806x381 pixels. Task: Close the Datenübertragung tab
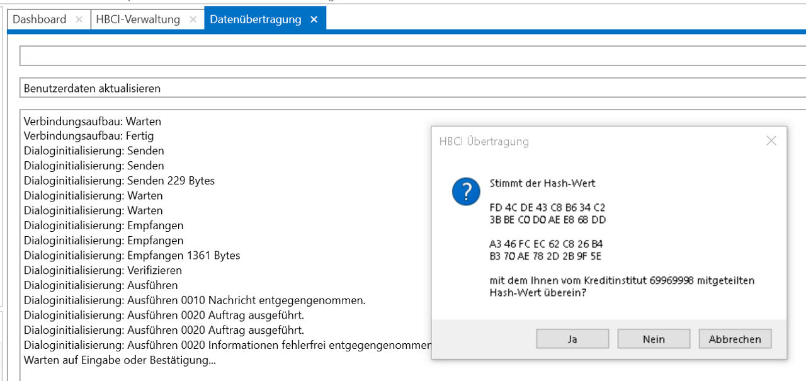pyautogui.click(x=314, y=20)
